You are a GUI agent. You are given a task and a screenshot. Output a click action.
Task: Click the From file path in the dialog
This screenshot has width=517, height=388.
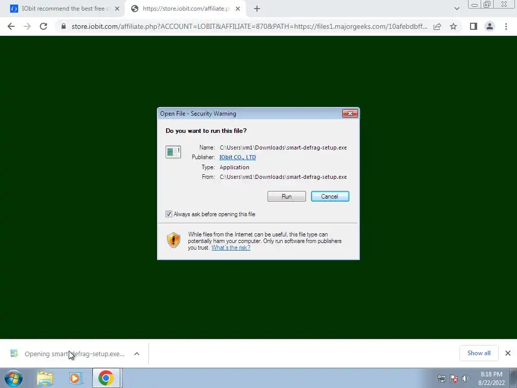[283, 177]
